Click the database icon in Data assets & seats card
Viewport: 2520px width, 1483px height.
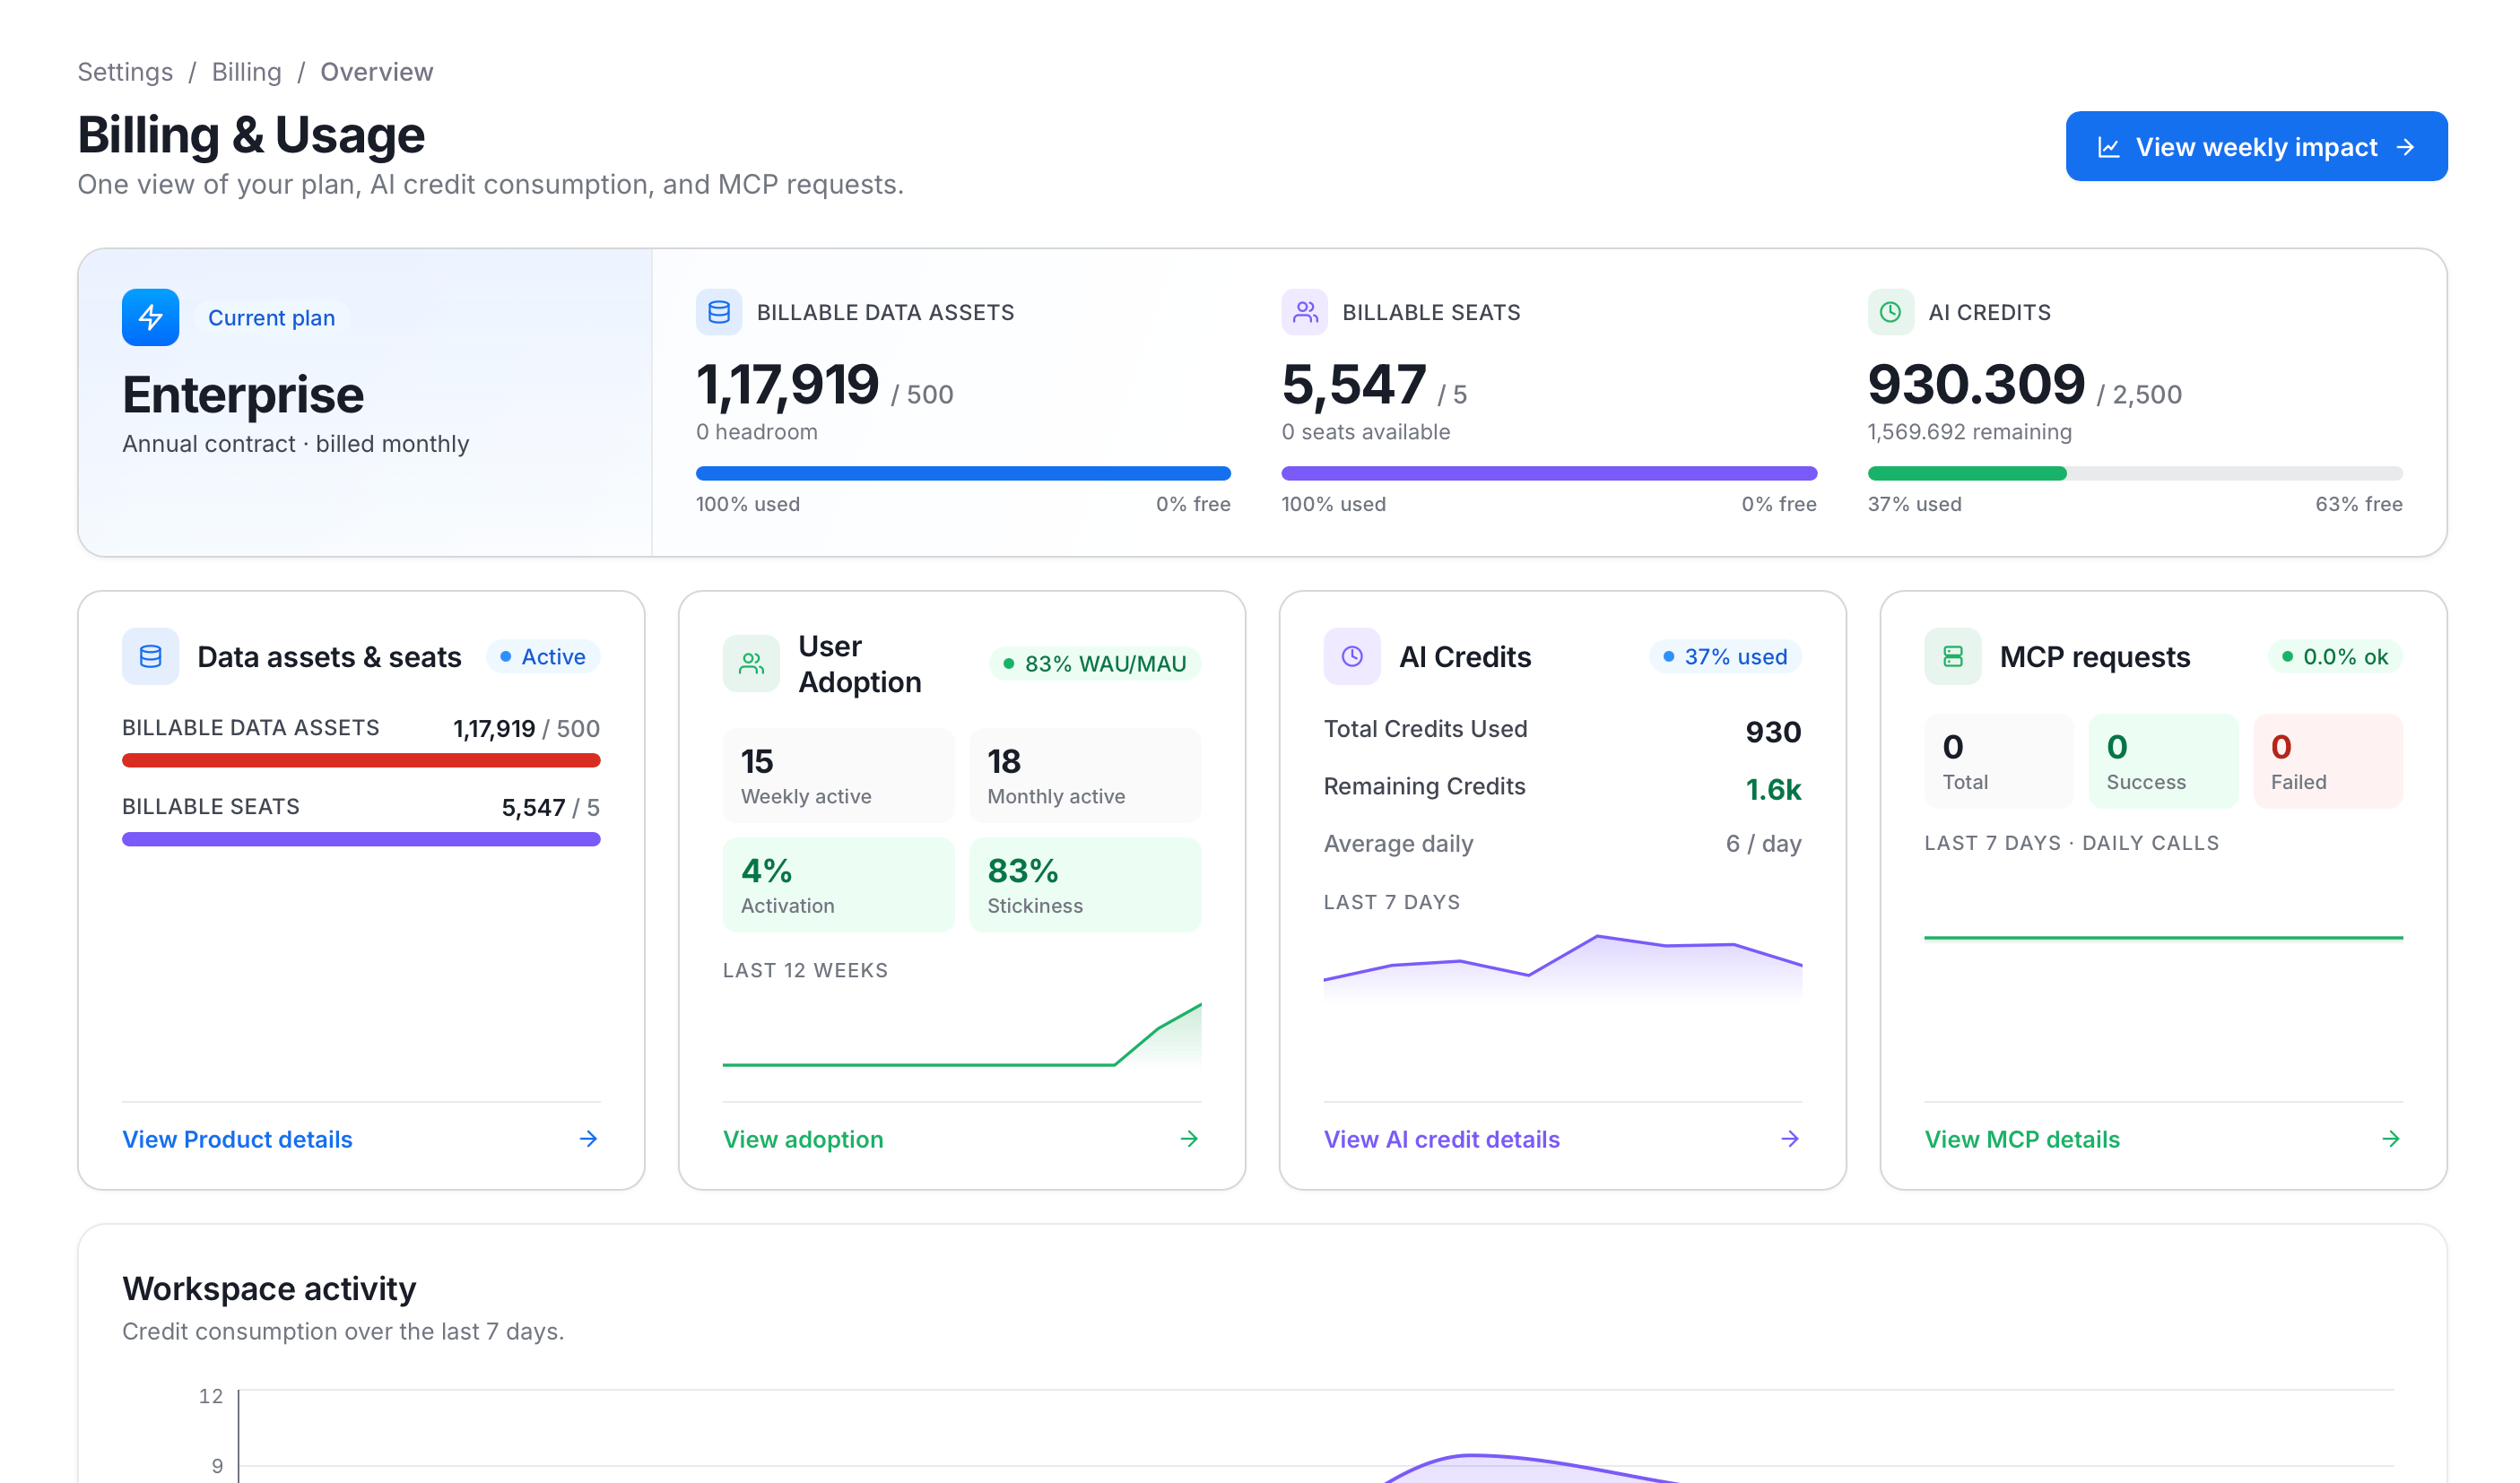(150, 656)
